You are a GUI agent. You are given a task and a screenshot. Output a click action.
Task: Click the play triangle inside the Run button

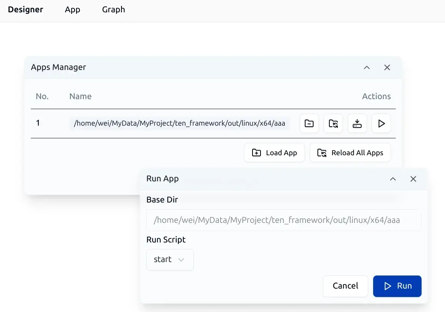click(x=387, y=286)
